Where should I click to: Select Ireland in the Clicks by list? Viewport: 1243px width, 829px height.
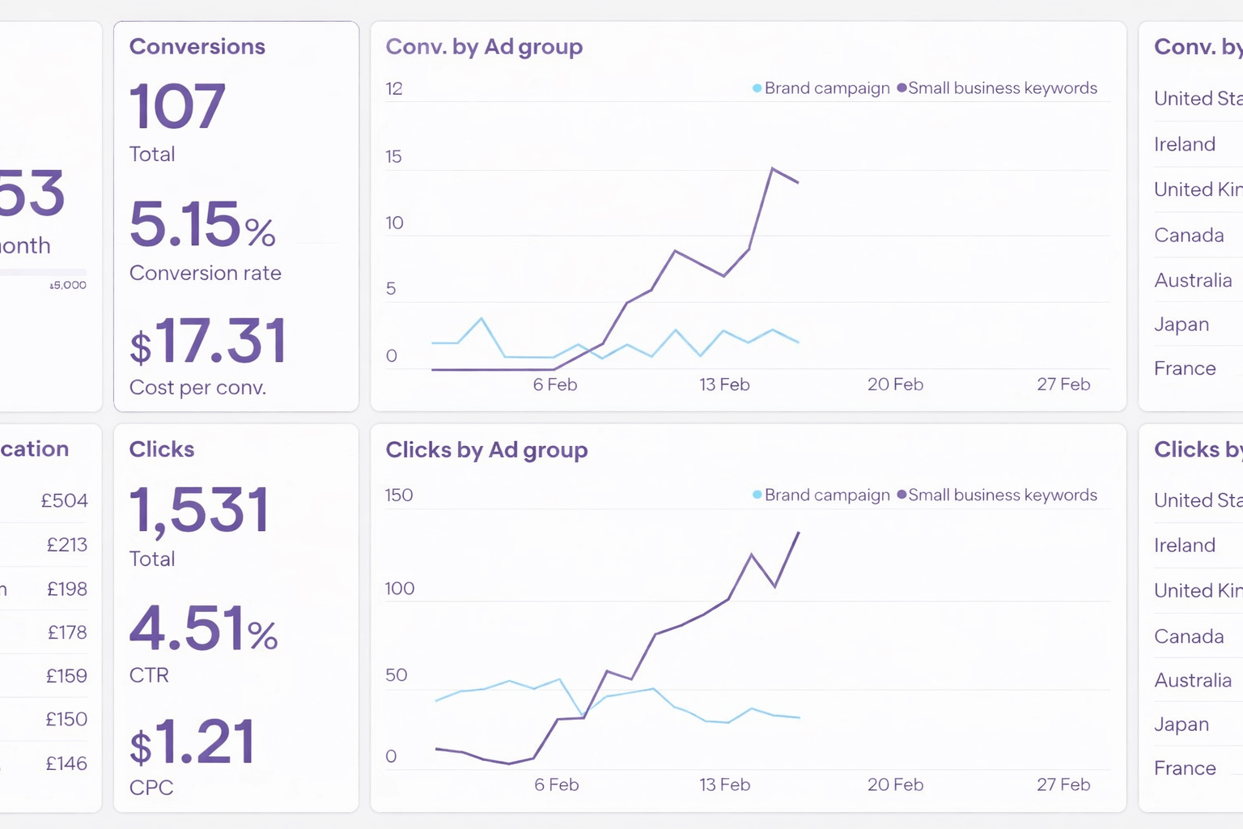click(1185, 545)
